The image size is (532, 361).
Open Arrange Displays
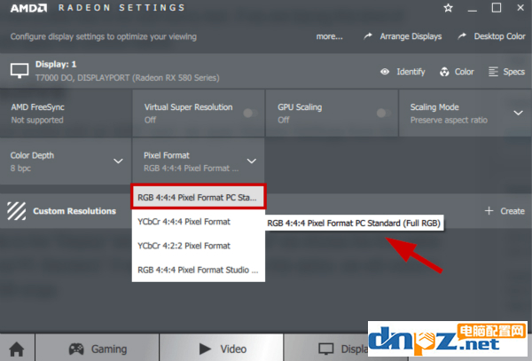tap(411, 36)
